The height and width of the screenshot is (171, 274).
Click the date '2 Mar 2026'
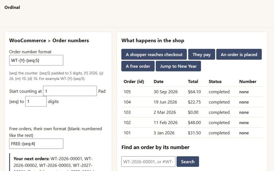(x=165, y=112)
